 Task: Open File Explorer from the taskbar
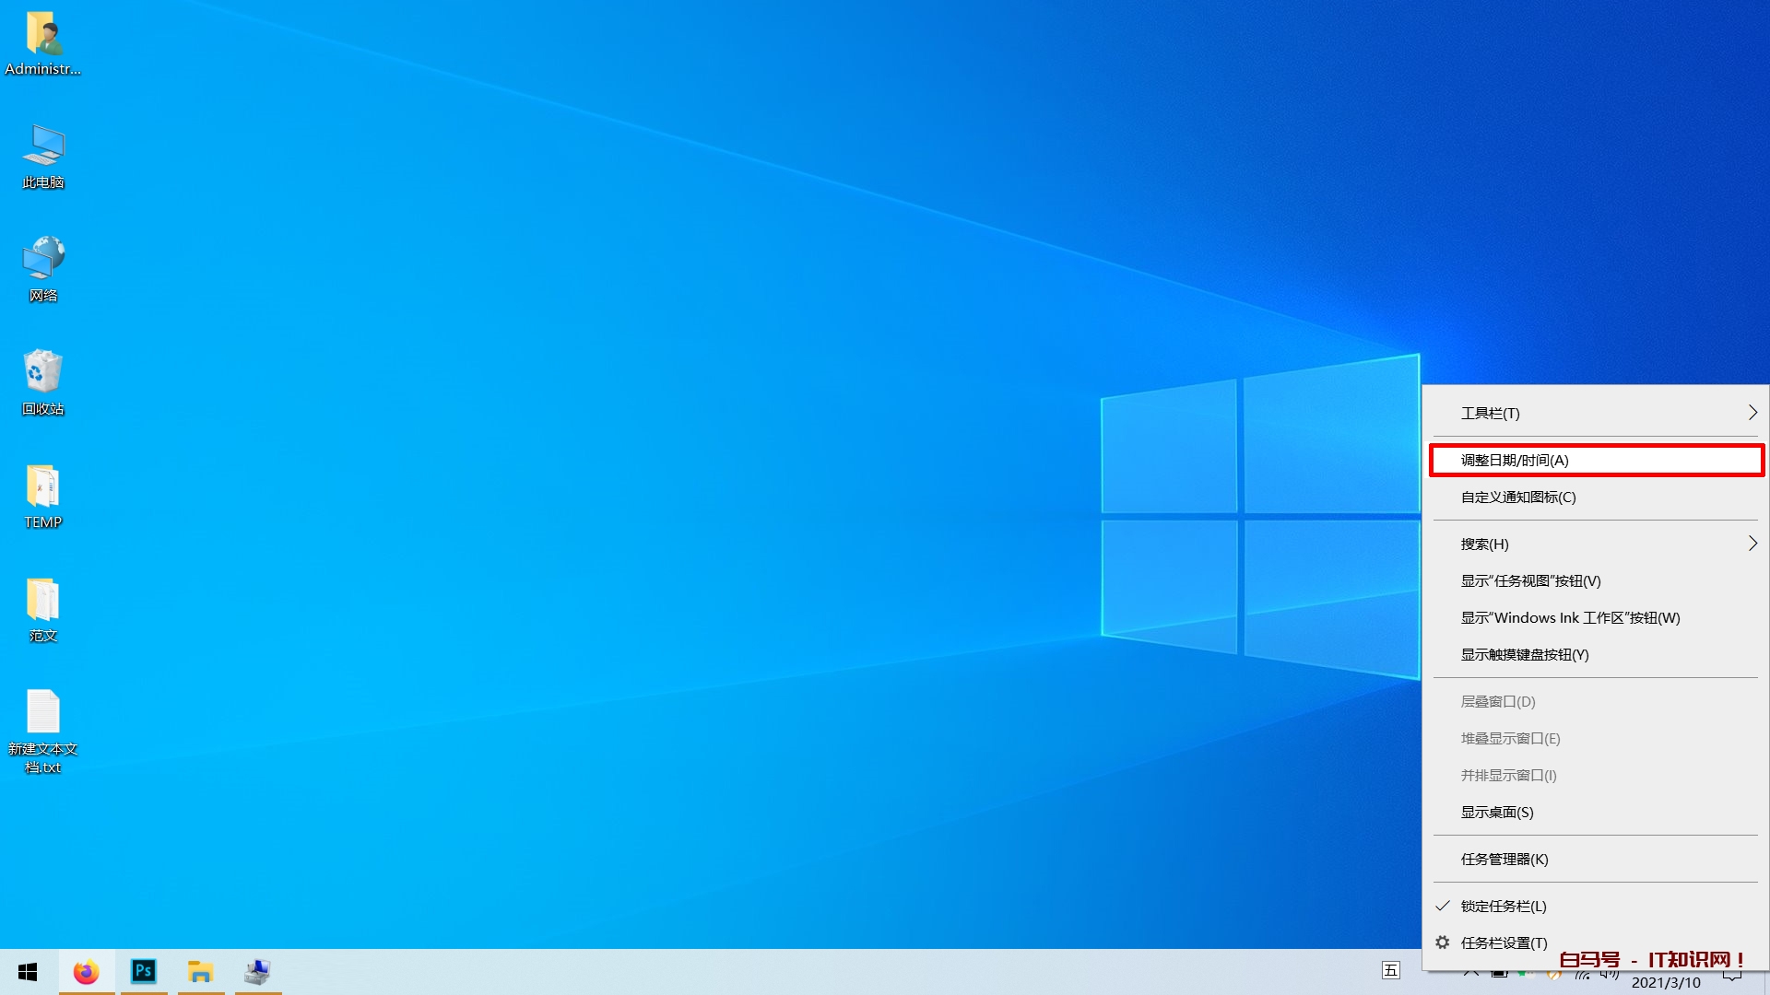tap(200, 972)
